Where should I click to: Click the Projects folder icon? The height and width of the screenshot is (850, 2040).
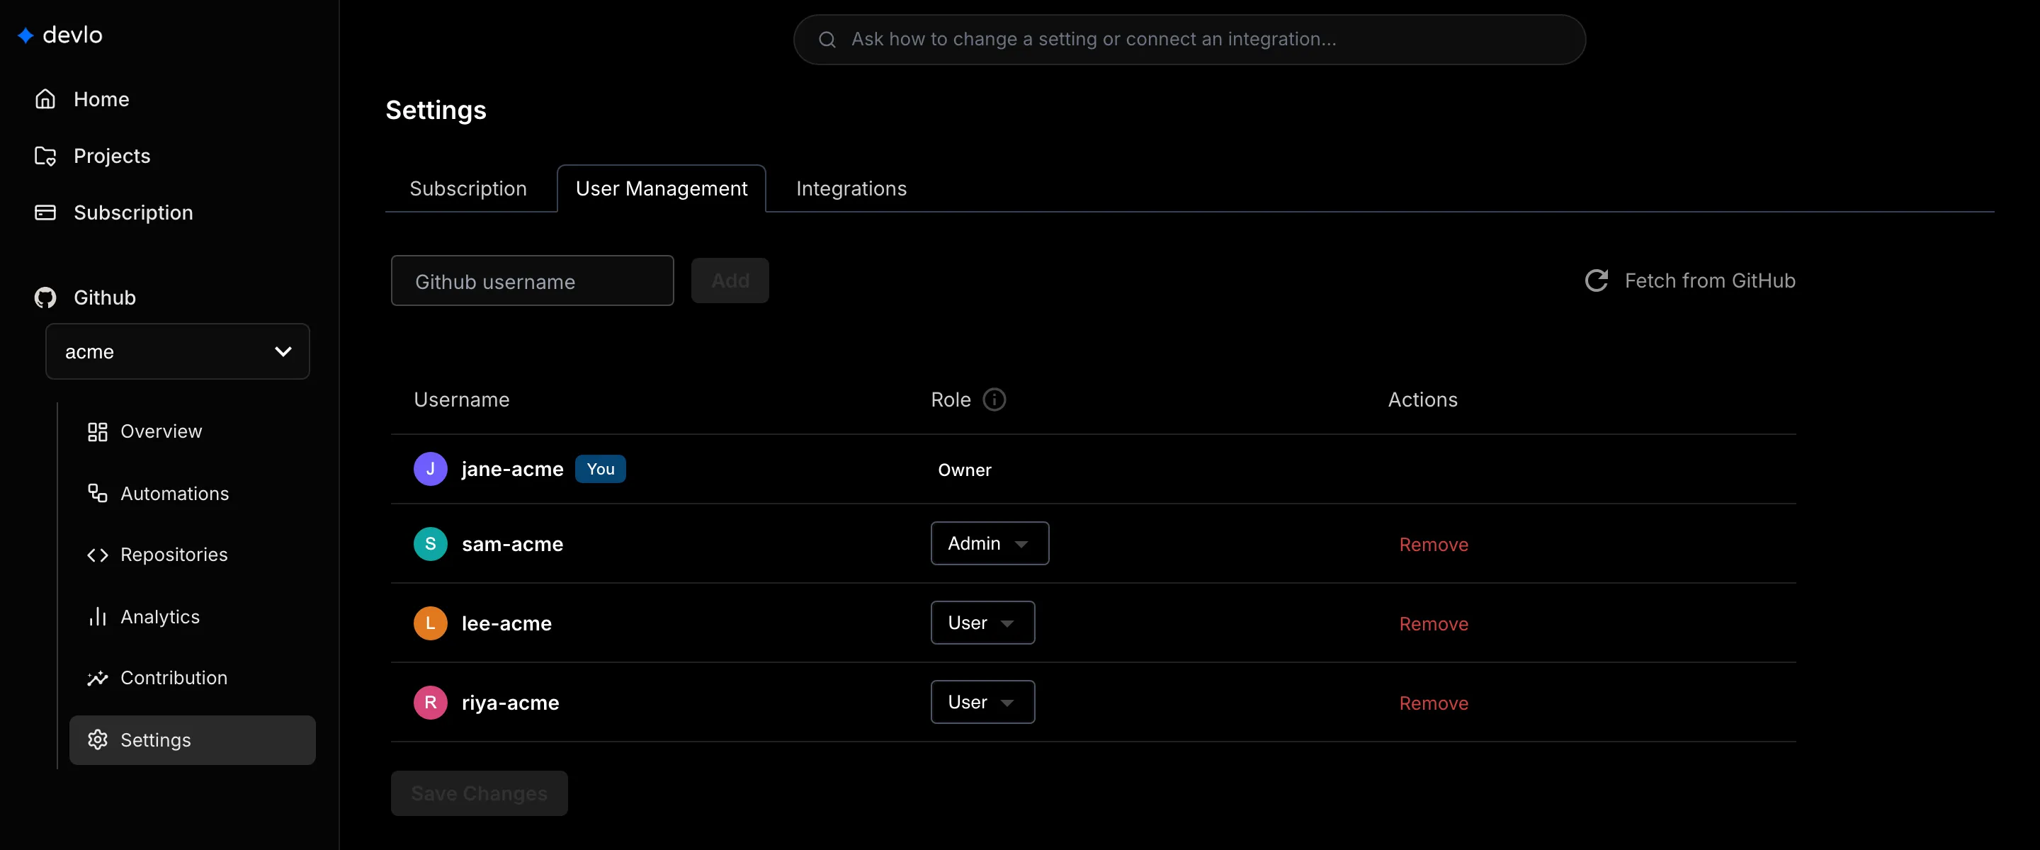tap(45, 156)
